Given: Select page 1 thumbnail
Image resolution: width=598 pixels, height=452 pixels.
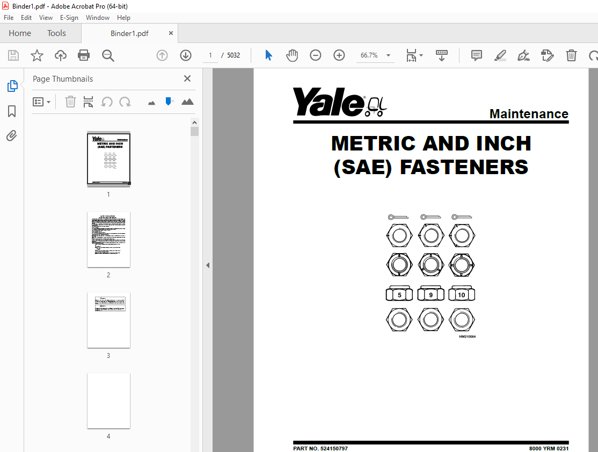Looking at the screenshot, I should tap(108, 159).
